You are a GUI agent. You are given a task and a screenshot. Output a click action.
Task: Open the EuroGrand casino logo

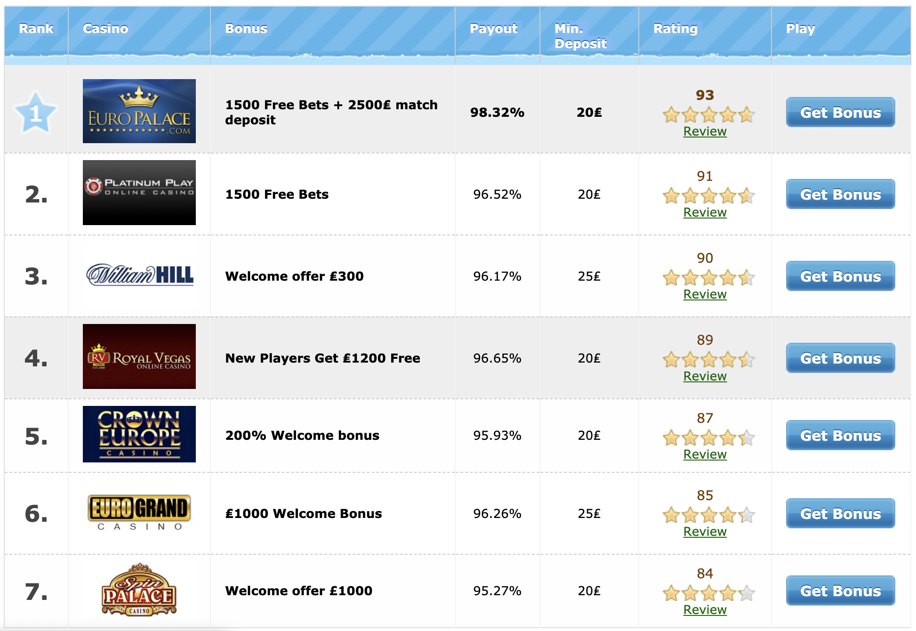(x=139, y=513)
